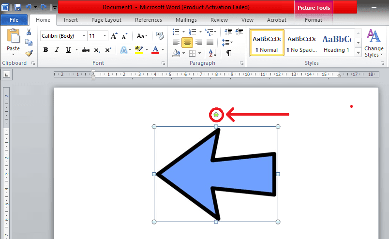Toggle Show/Hide paragraph marks
Viewport: 389px width, 239px height.
228,53
